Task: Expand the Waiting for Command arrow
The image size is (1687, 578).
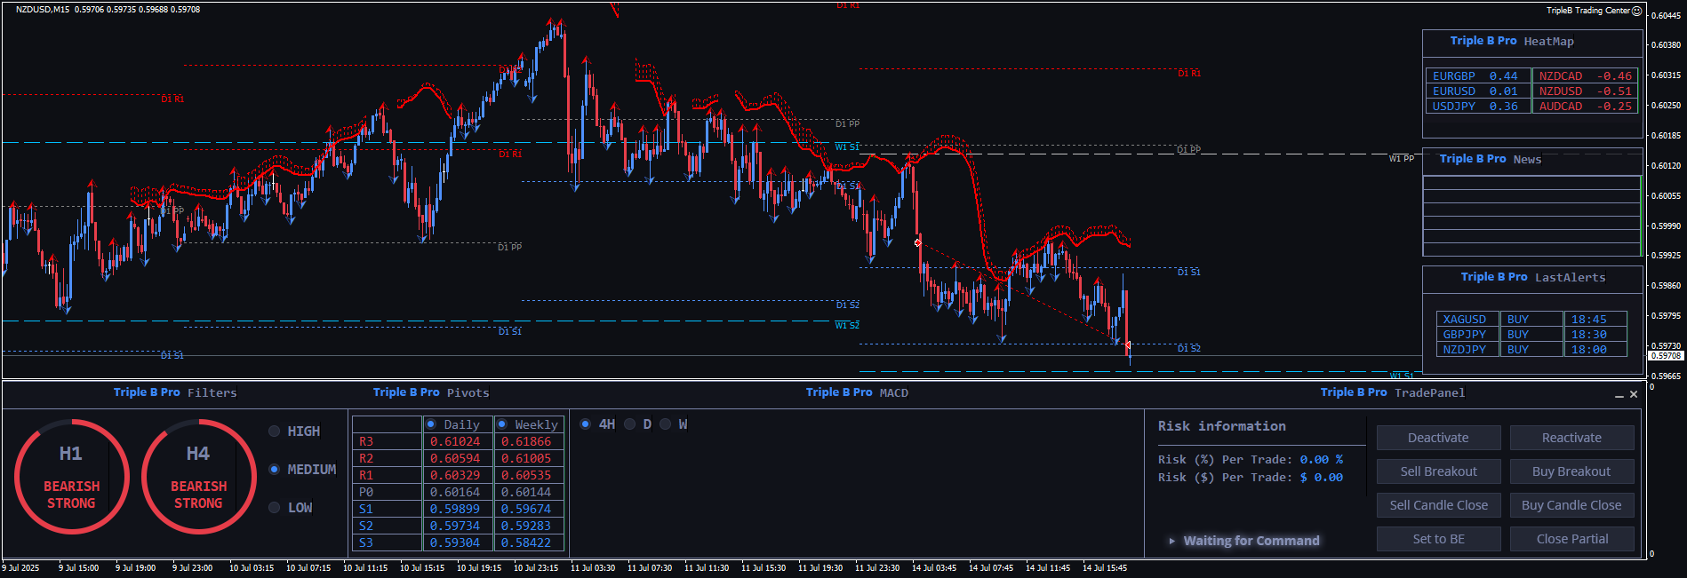Action: [1172, 541]
